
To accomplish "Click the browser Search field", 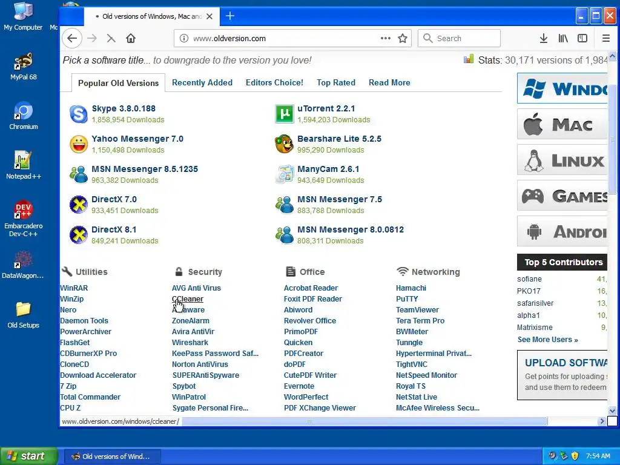I will [x=459, y=38].
